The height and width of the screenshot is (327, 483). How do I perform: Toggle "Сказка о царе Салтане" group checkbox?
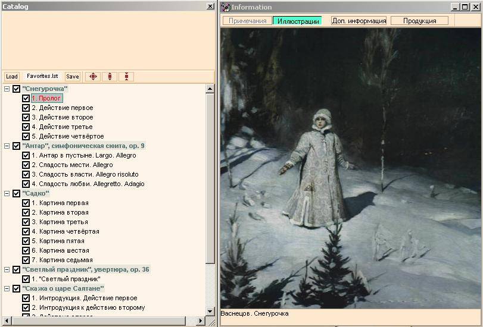tap(16, 289)
